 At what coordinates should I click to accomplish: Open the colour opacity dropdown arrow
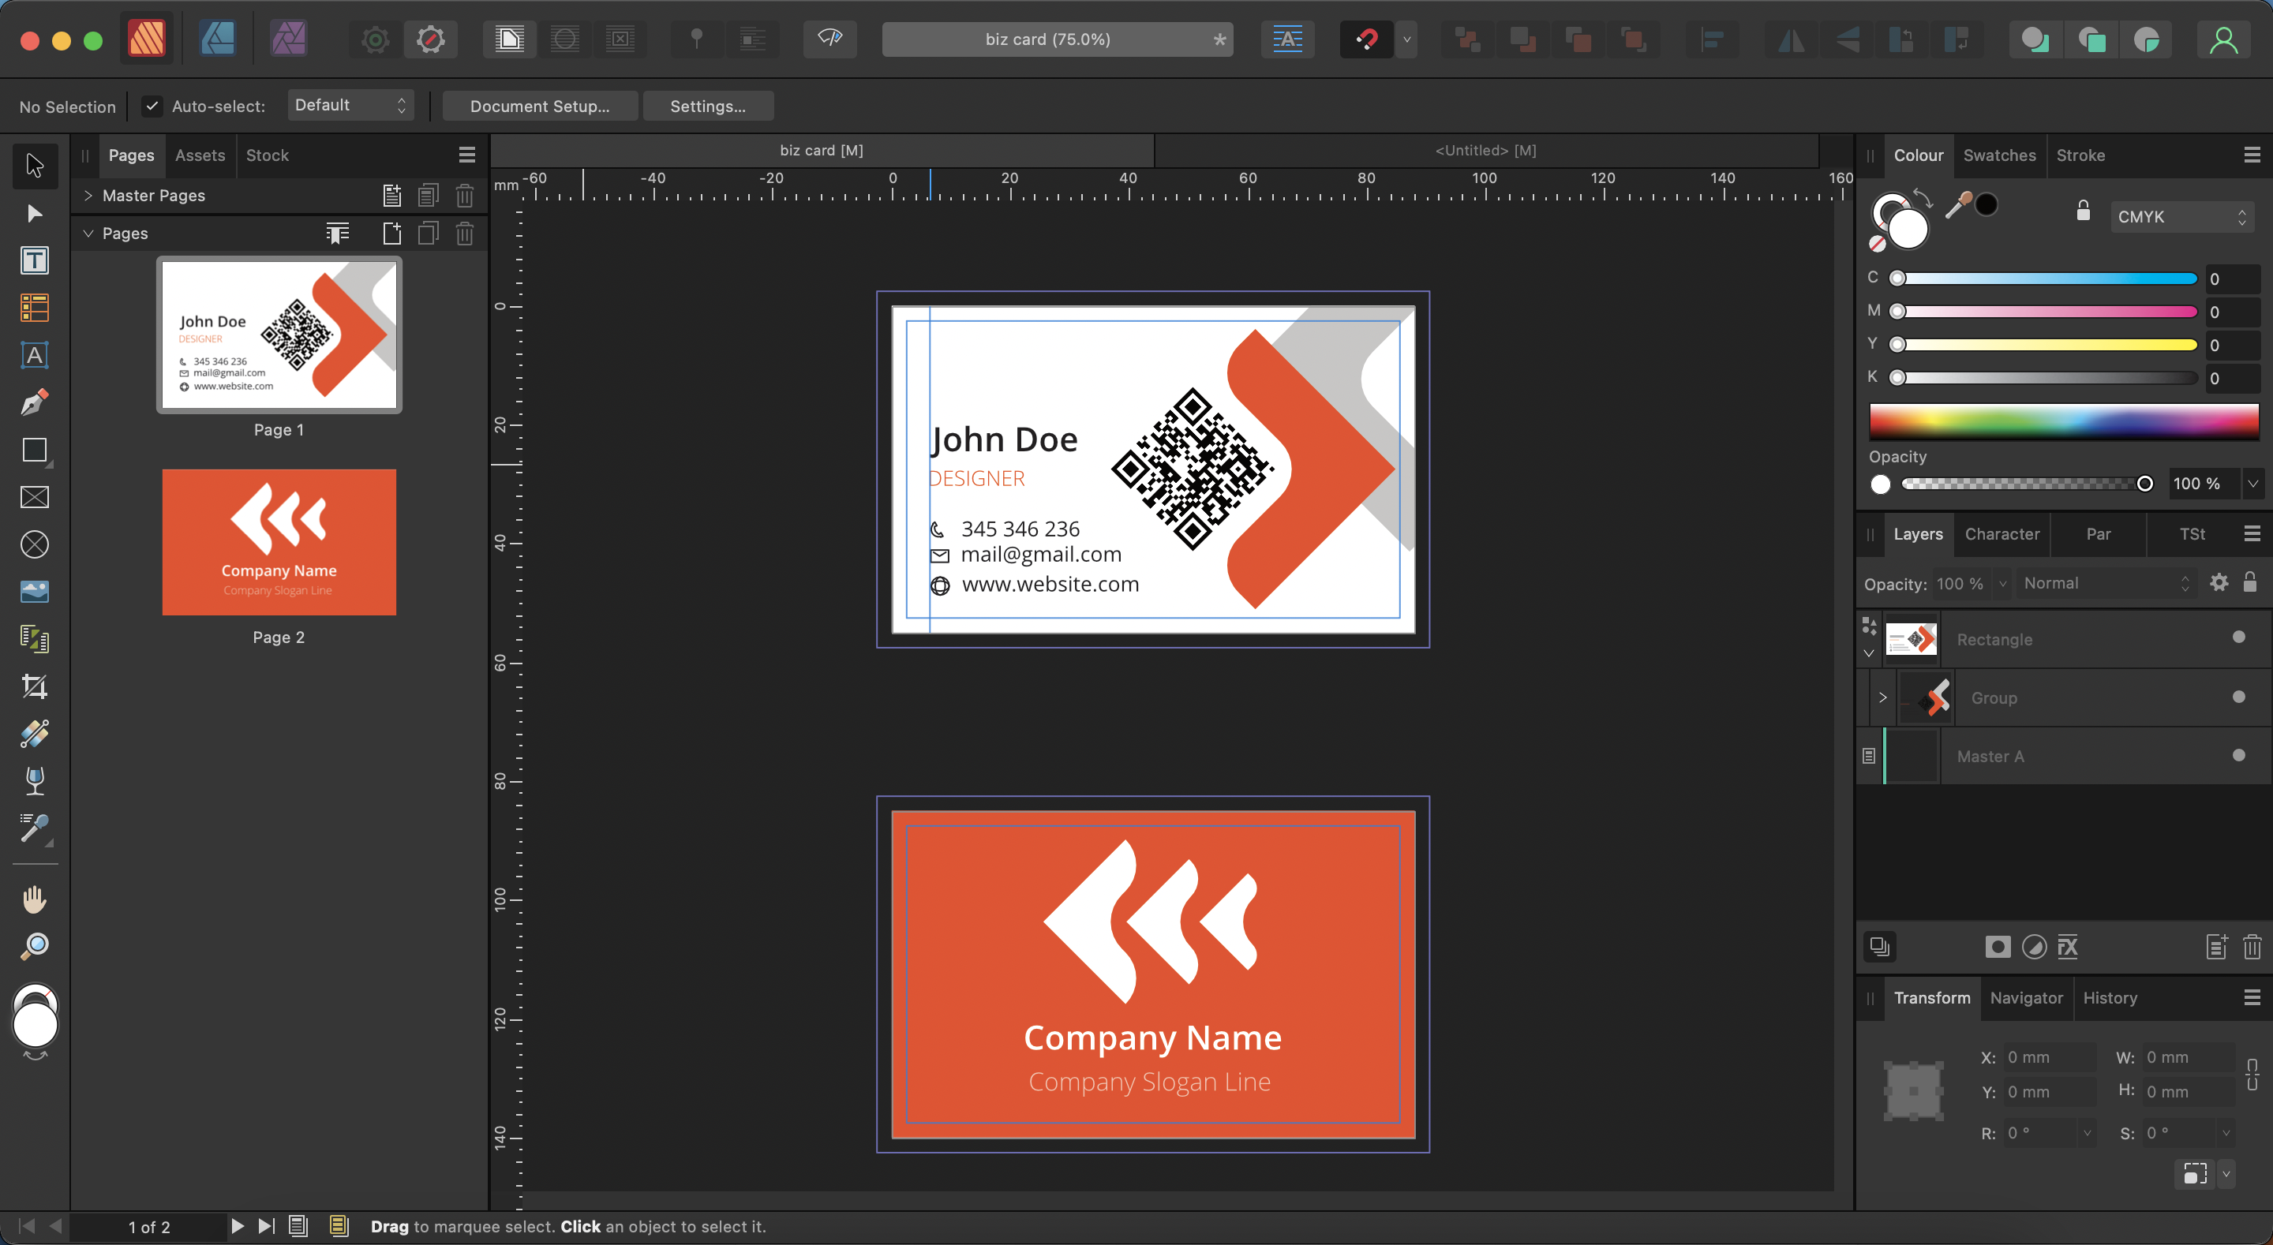pyautogui.click(x=2252, y=484)
